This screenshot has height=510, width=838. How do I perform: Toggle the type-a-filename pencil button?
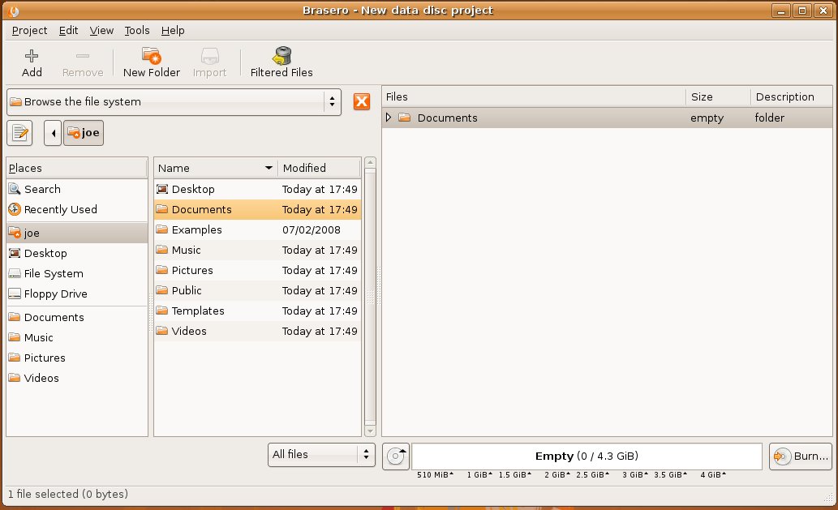[x=19, y=133]
